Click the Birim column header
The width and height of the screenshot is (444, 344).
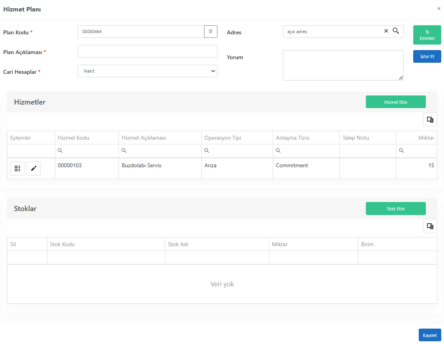coord(397,244)
